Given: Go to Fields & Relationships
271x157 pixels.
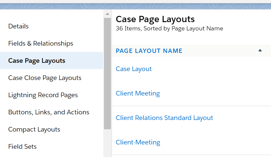Looking at the screenshot, I should [x=41, y=43].
